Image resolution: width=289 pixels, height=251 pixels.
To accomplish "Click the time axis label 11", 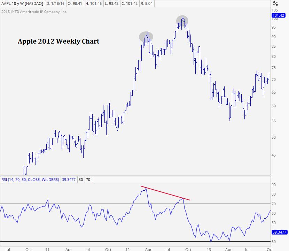I will (47, 249).
